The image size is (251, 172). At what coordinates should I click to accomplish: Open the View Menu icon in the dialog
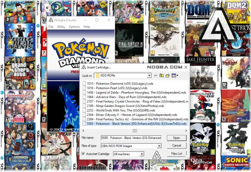(x=174, y=75)
